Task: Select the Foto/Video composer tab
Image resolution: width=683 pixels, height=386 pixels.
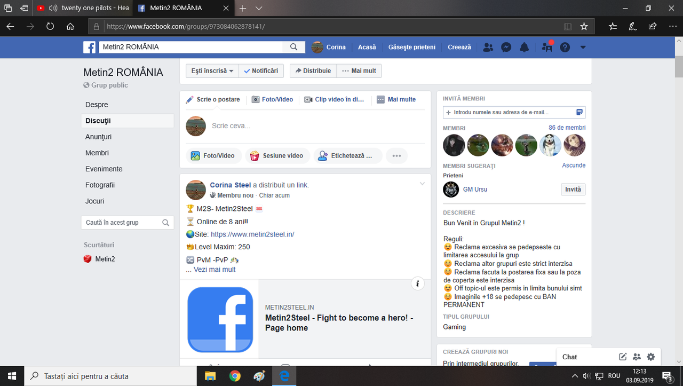Action: [272, 99]
